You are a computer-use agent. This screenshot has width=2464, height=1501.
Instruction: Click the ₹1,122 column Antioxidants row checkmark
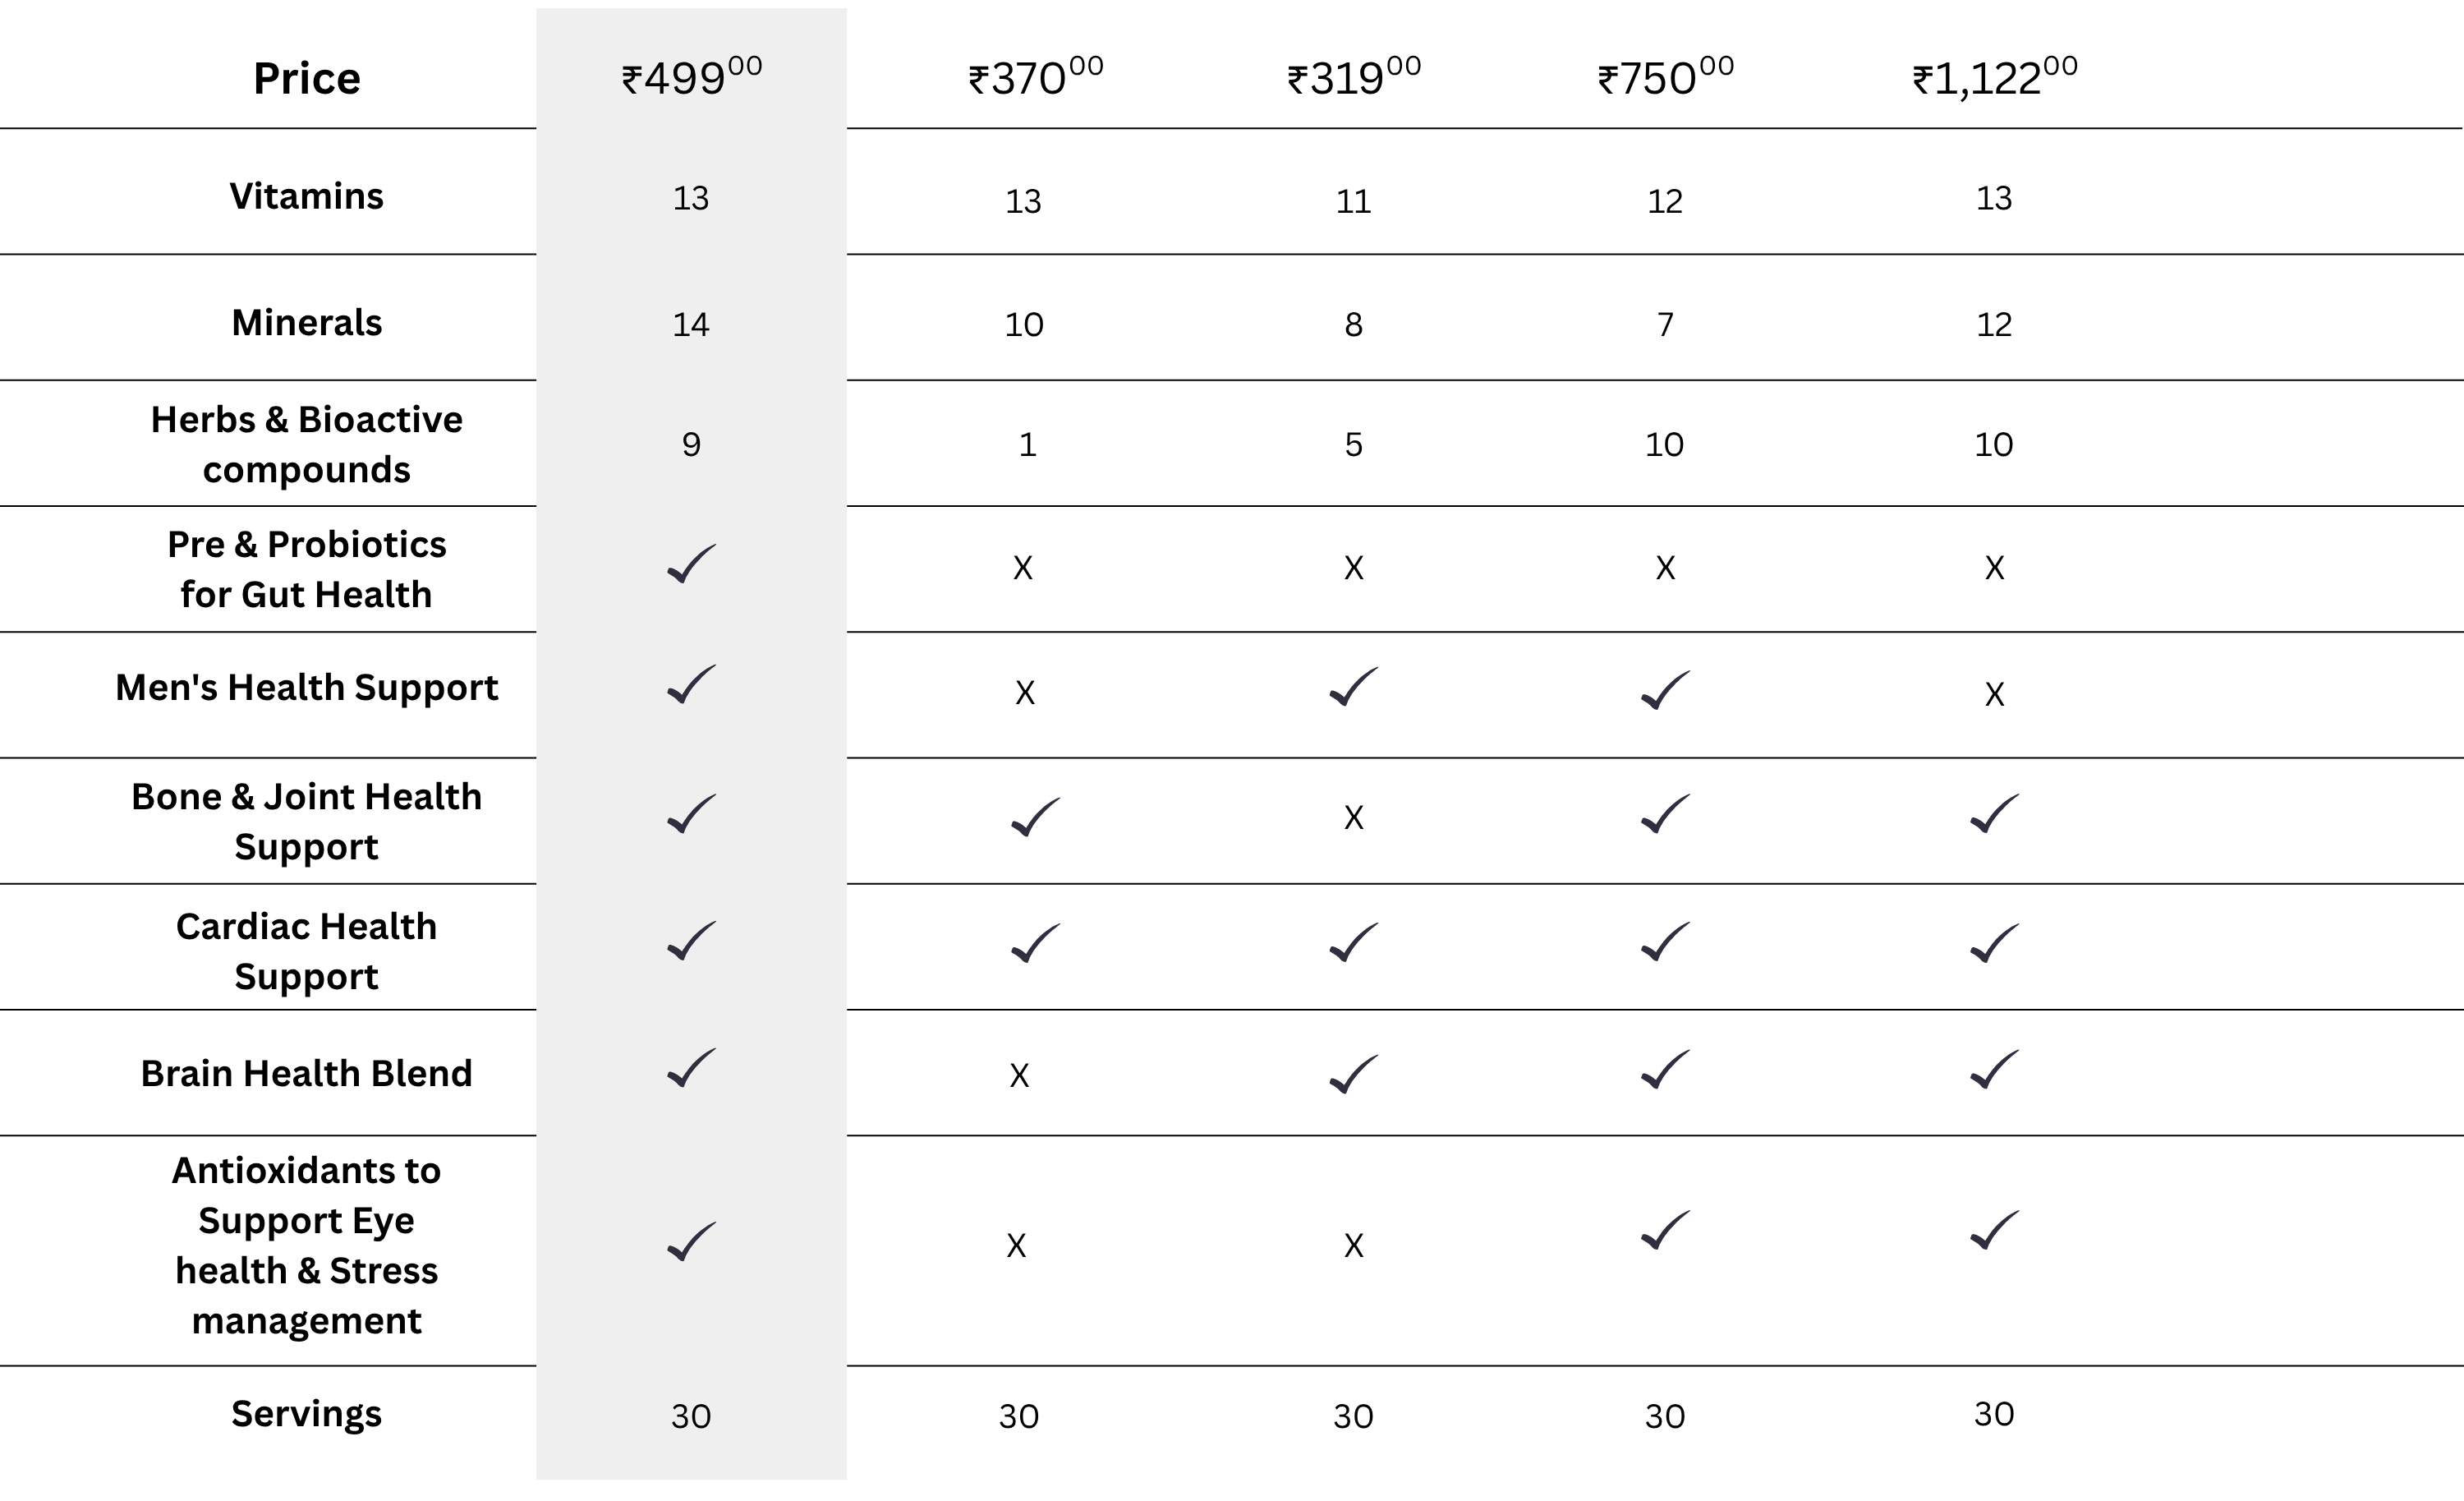pos(1994,1231)
